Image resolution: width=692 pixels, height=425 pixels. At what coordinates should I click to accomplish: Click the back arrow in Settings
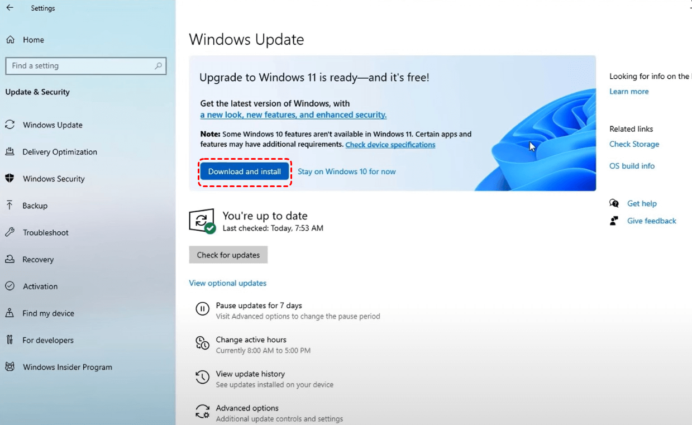coord(9,8)
